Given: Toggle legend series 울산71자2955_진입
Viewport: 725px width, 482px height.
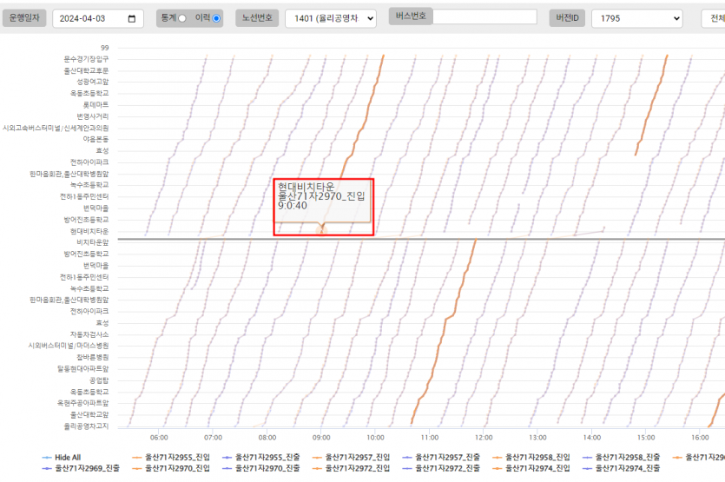Looking at the screenshot, I should click(x=174, y=457).
